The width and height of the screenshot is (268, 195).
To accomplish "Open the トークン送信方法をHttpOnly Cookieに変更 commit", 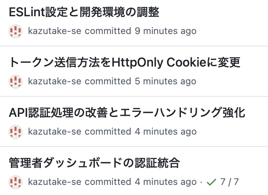I will (x=124, y=62).
